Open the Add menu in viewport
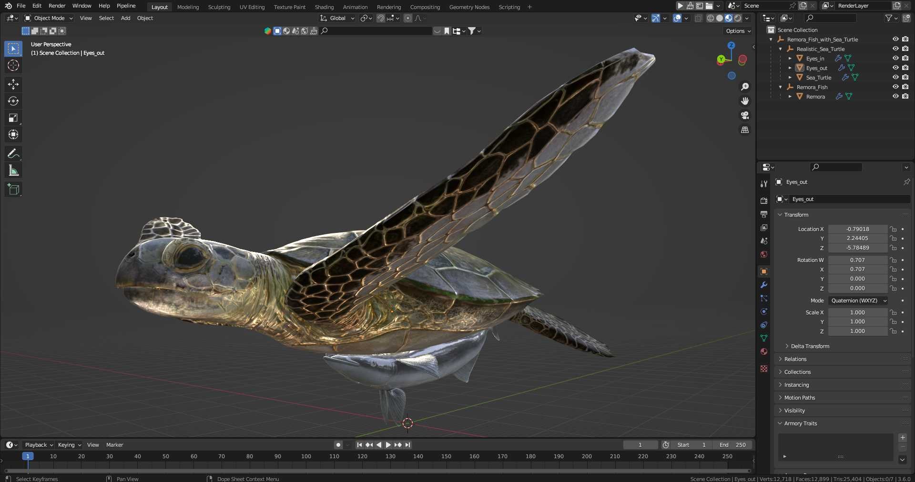Screen dimensions: 915x482 pos(125,18)
